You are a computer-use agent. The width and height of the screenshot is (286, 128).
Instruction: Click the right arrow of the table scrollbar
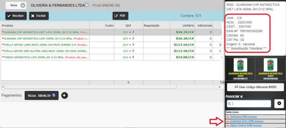(x=220, y=87)
